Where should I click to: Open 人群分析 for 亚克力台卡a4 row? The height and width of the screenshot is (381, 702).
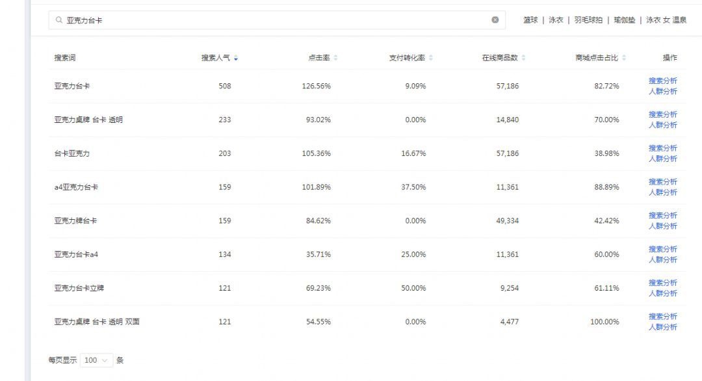662,259
